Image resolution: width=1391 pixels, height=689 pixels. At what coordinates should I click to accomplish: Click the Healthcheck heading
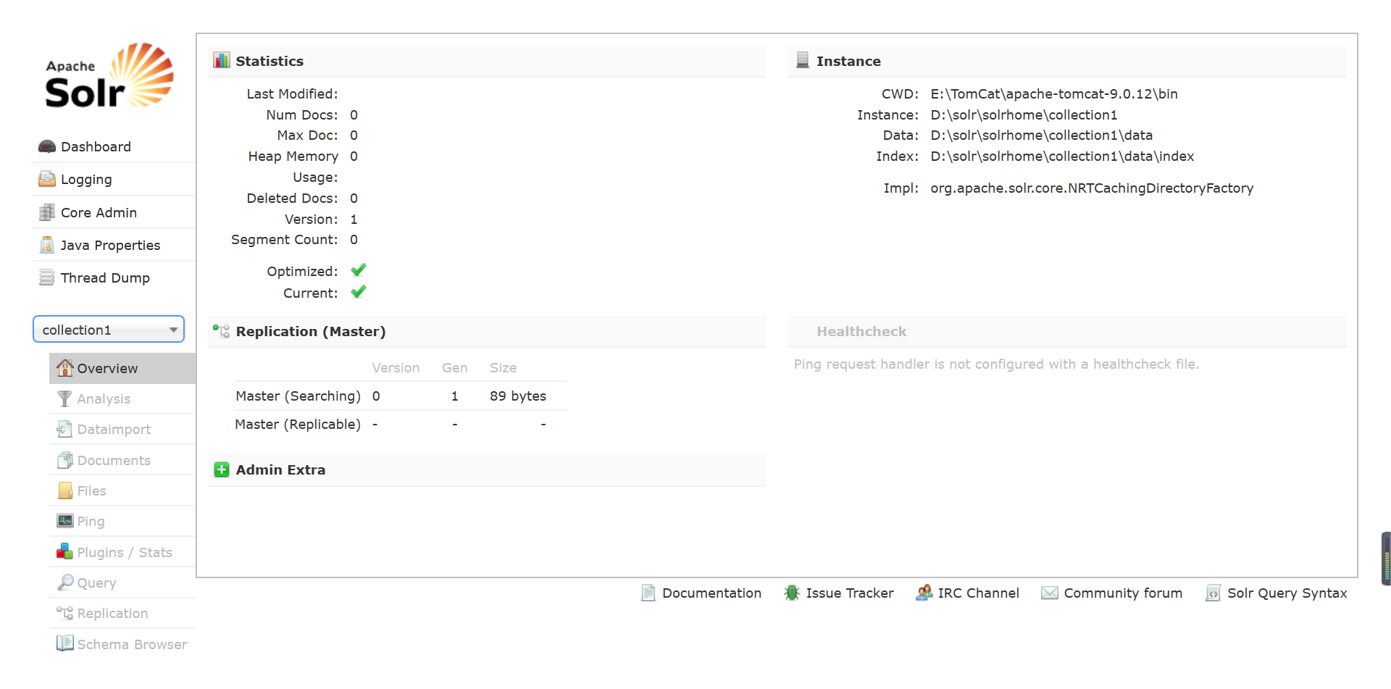(x=861, y=331)
